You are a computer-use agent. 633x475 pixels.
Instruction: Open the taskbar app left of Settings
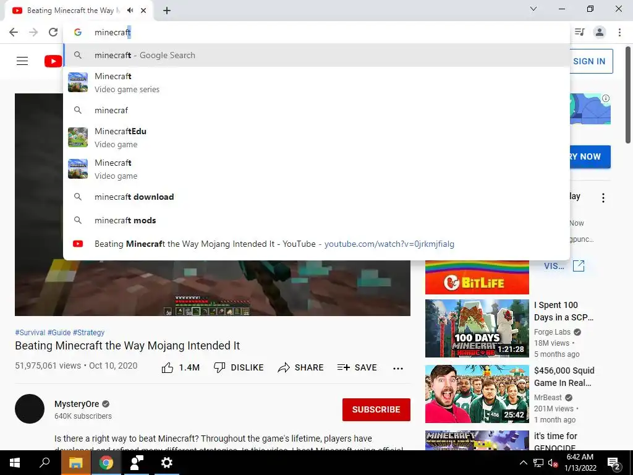137,463
